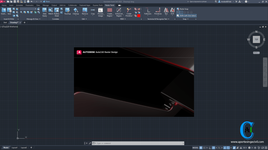Click the Insert raster image tool
Viewport: 268px width, 150px height.
coord(4,11)
